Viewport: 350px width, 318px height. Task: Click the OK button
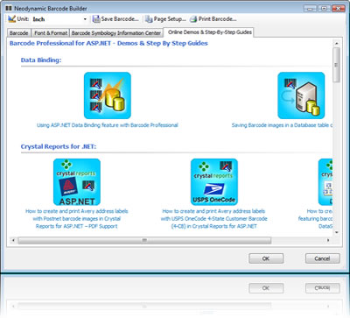point(266,258)
